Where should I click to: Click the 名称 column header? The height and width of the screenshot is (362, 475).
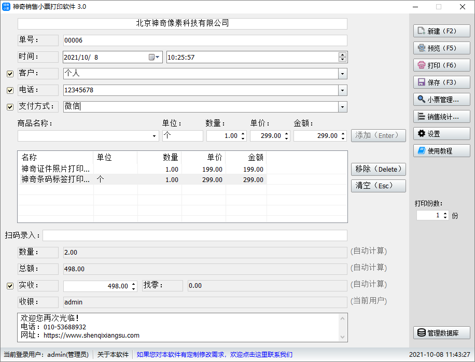pyautogui.click(x=55, y=157)
